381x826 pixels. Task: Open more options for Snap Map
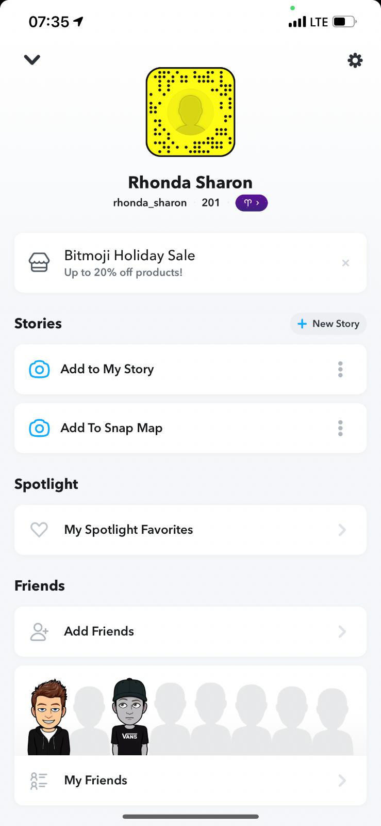coord(340,428)
